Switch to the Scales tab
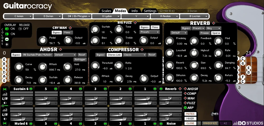Image resolution: width=264 pixels, height=126 pixels. [x=106, y=11]
